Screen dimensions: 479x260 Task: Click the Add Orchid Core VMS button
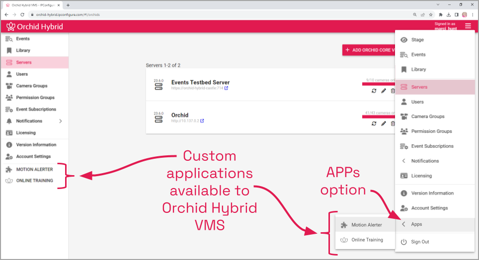click(x=369, y=50)
